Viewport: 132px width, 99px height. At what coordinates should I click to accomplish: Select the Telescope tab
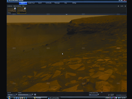coord(57,3)
